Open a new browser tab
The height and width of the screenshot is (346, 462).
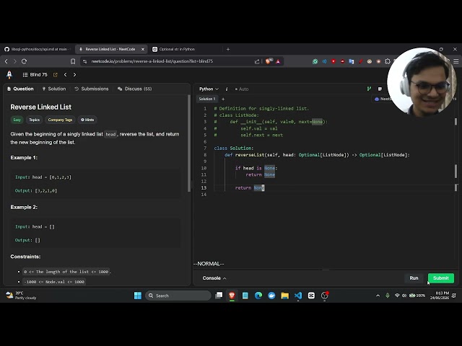pos(228,49)
